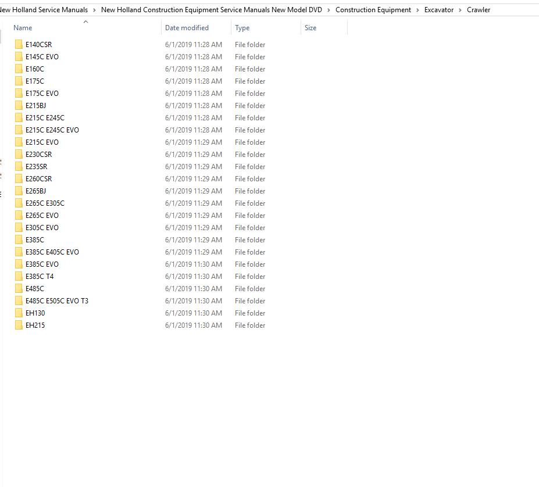Select the E485C E505C EVO T3 name
Viewport: 539px width, 487px height.
pos(57,300)
